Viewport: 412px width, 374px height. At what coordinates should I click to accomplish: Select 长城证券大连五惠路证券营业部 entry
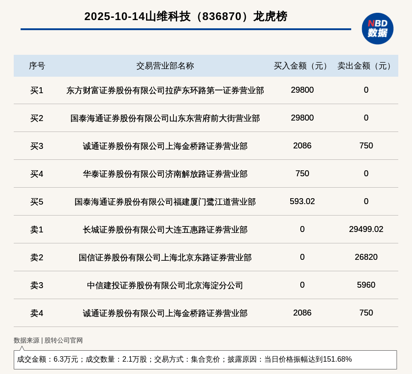click(165, 230)
